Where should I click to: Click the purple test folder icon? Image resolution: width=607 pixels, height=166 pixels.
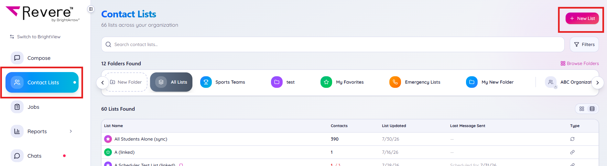[x=277, y=82]
